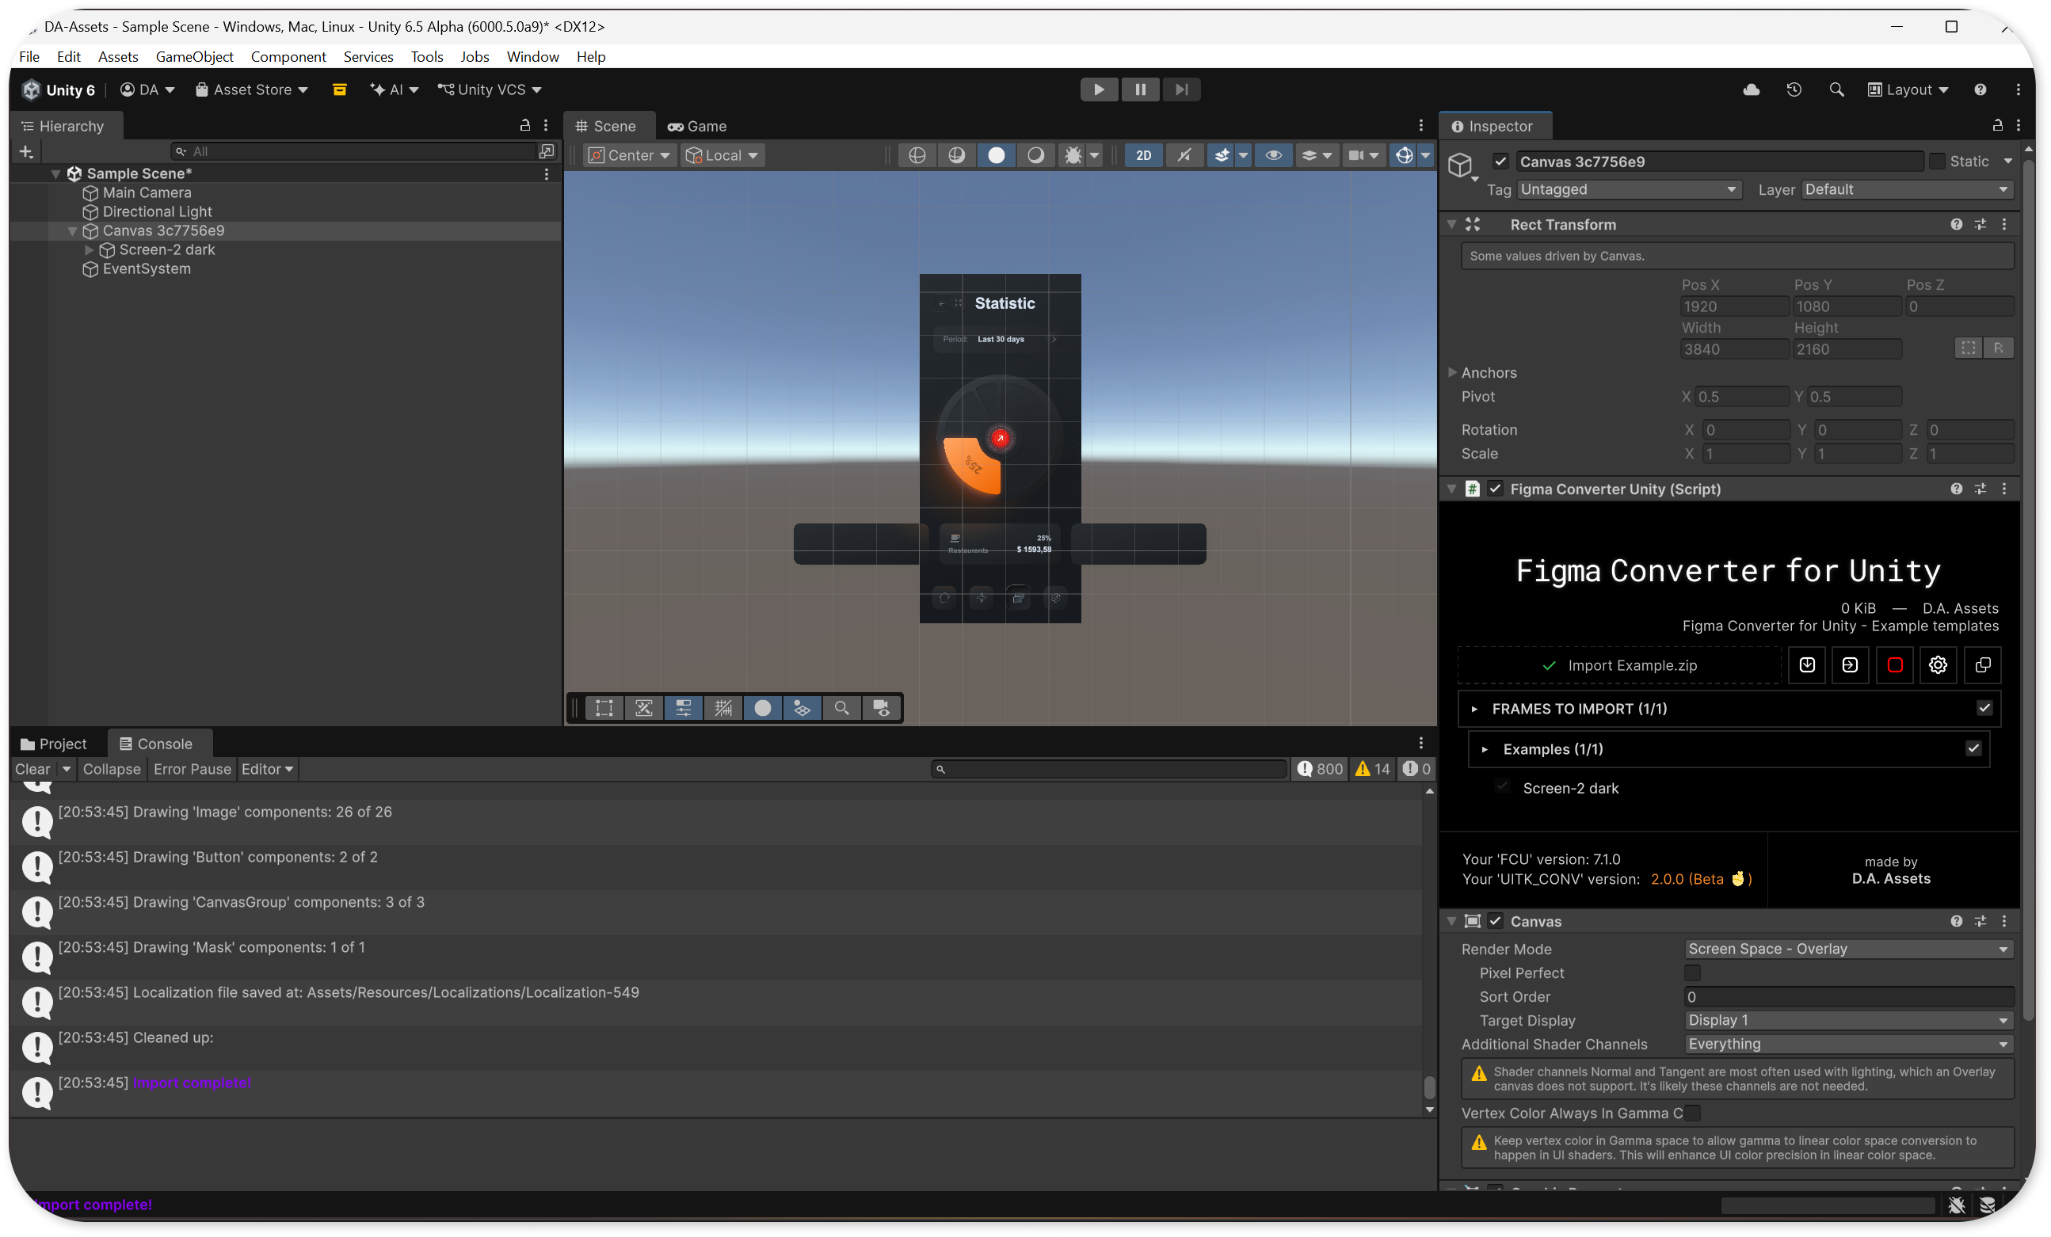Screen dimensions: 2051x1237
Task: Click the bug icon in the status bar
Action: [x=1956, y=1205]
